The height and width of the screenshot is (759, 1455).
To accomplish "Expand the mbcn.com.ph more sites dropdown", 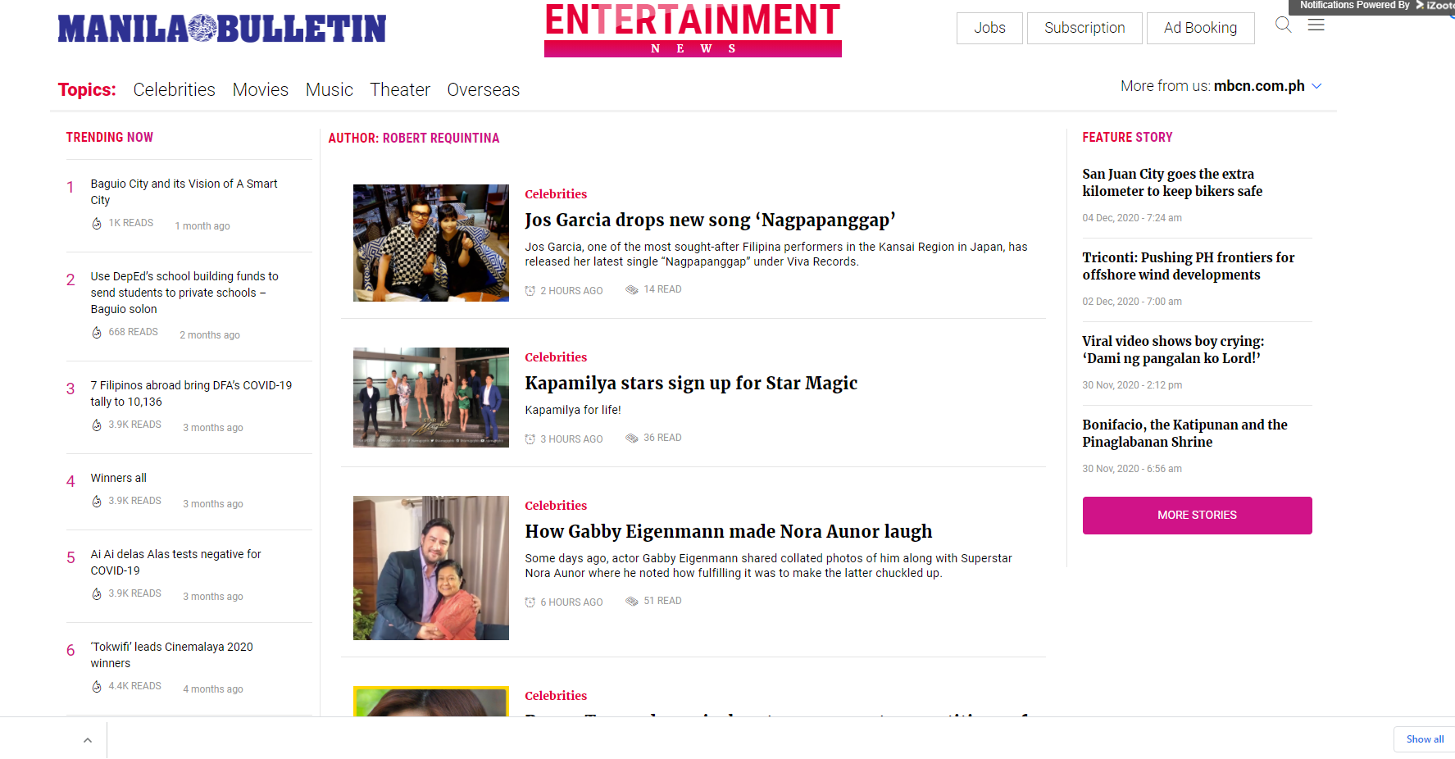I will 1316,86.
